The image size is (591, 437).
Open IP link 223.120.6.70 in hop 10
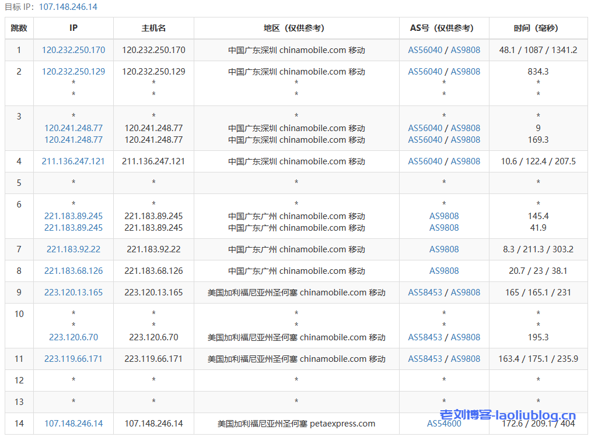point(74,337)
